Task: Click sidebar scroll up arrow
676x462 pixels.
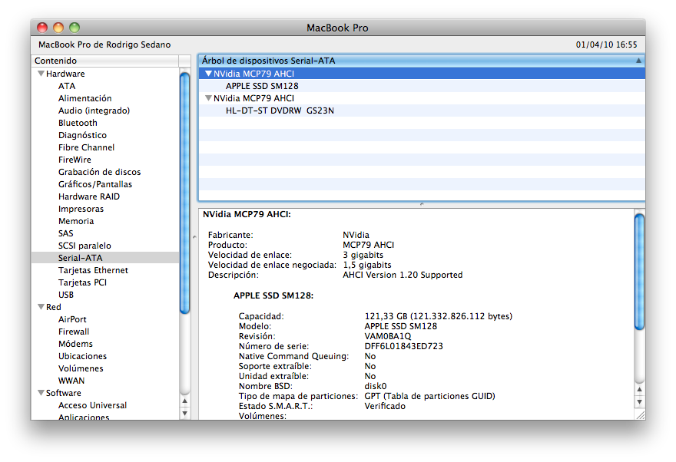Action: pos(184,401)
